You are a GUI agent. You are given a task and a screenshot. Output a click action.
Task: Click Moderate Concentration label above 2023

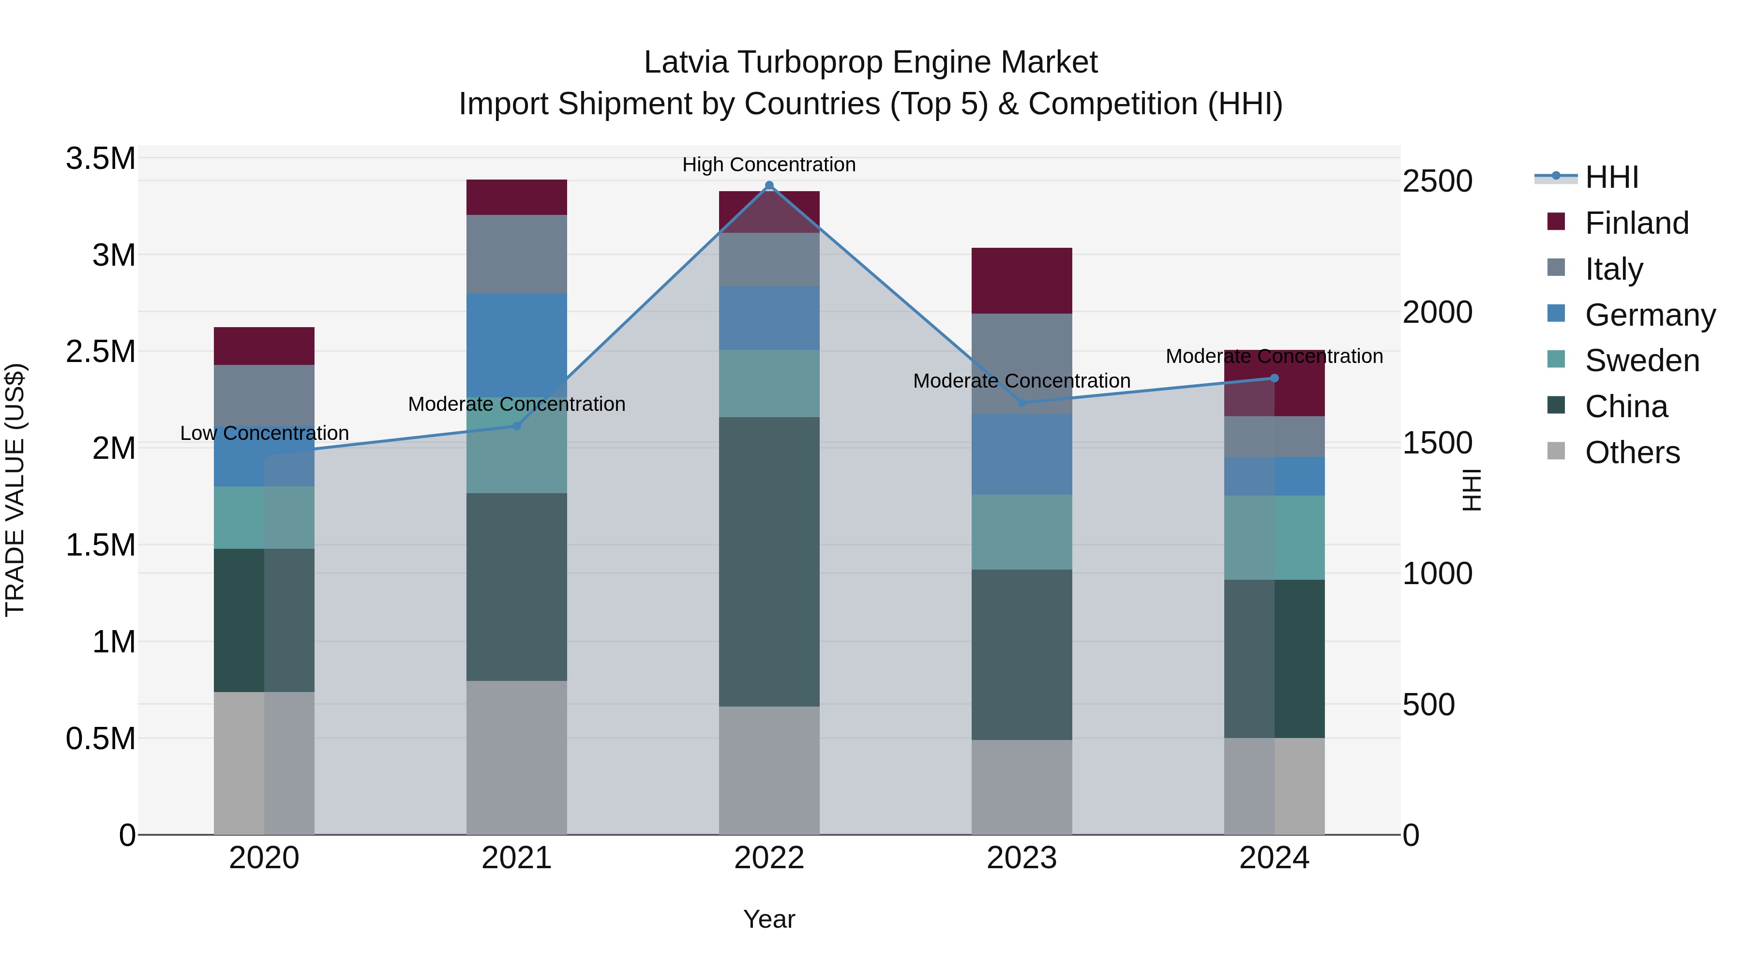[1022, 381]
